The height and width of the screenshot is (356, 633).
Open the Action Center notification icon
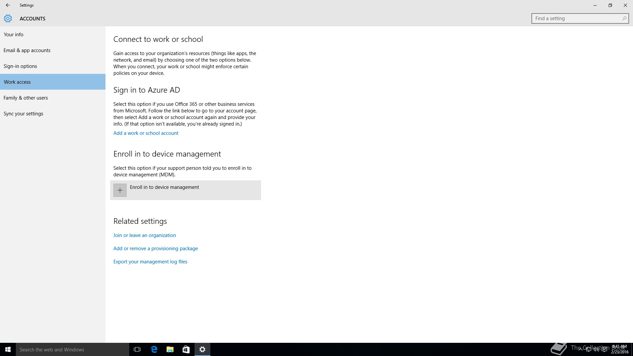click(604, 349)
